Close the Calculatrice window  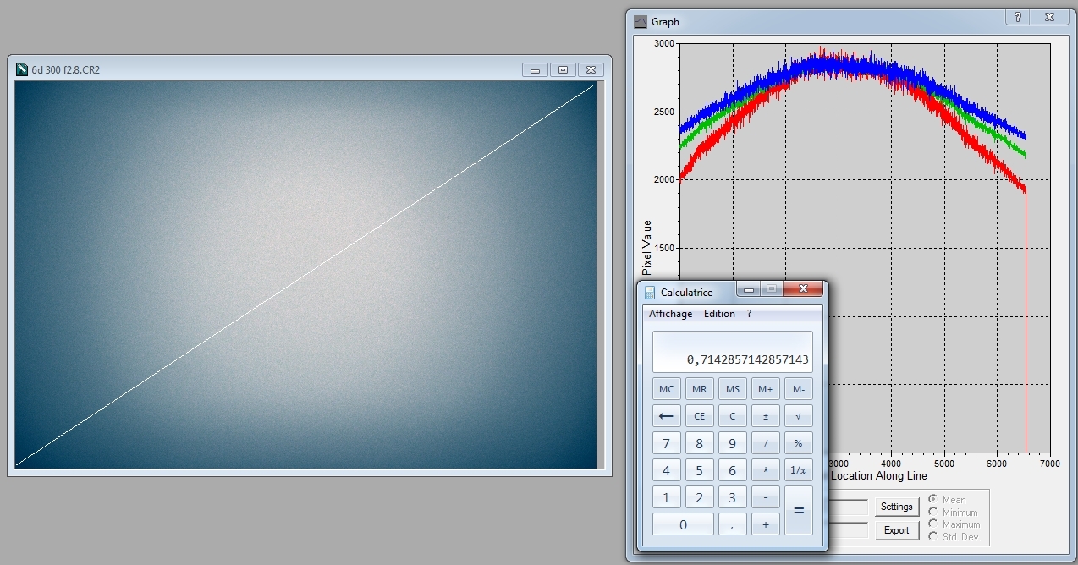(x=803, y=289)
